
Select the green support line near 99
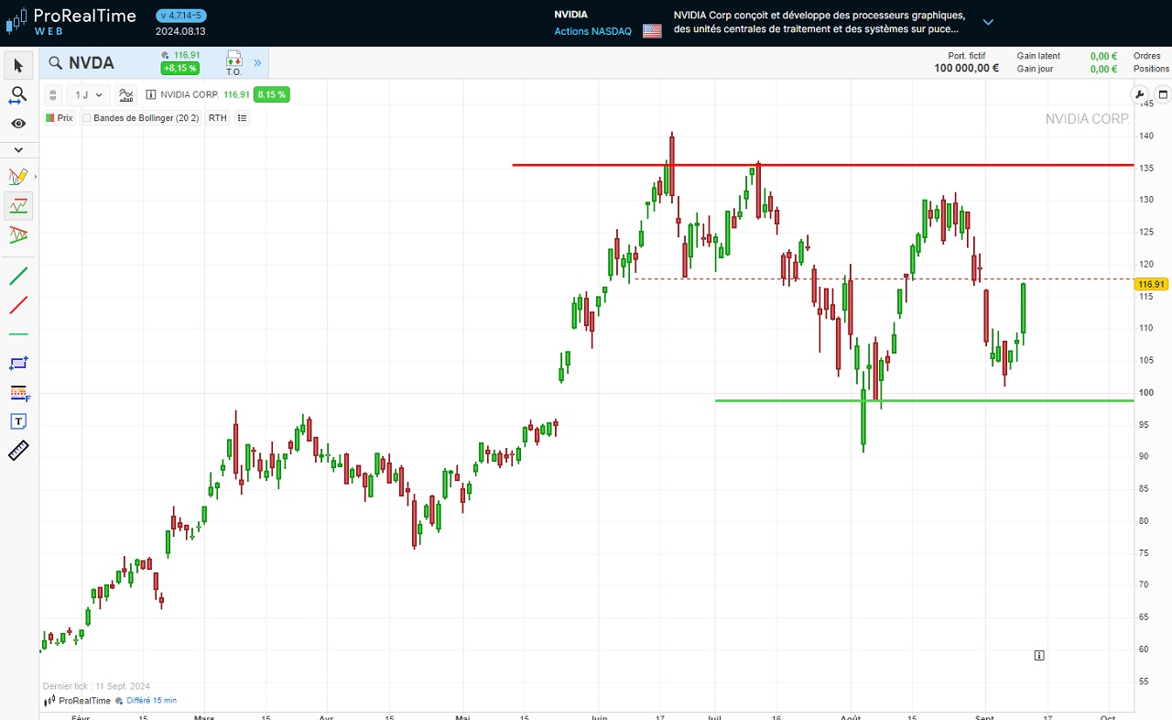[x=924, y=400]
